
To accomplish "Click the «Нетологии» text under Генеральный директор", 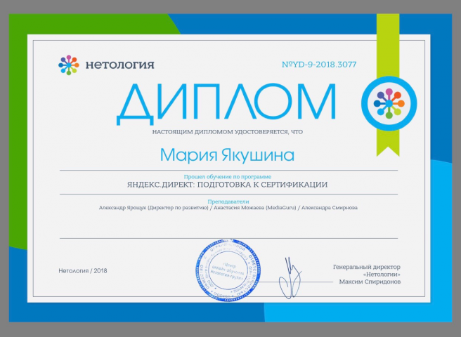I will [x=382, y=275].
